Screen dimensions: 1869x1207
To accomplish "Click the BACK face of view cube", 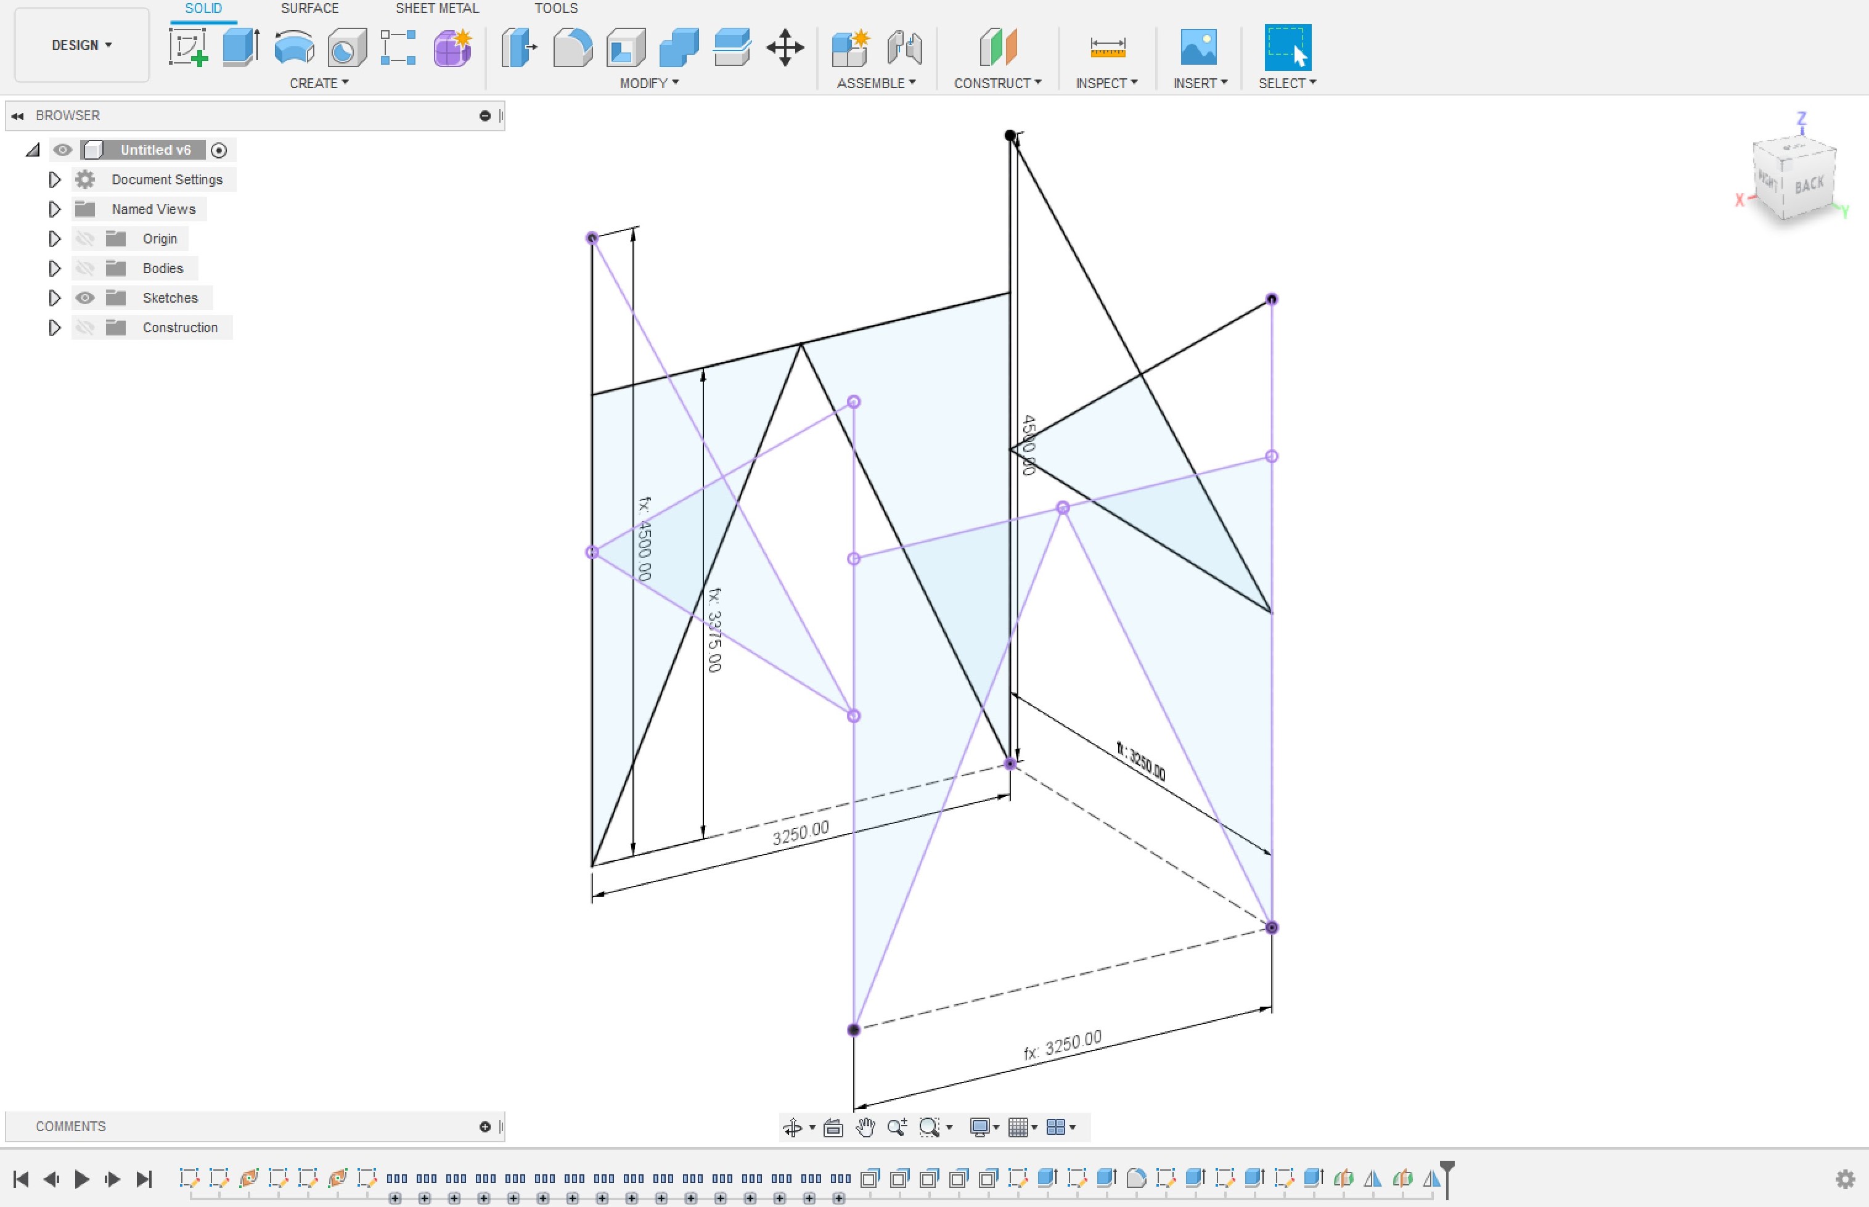I will [1809, 186].
